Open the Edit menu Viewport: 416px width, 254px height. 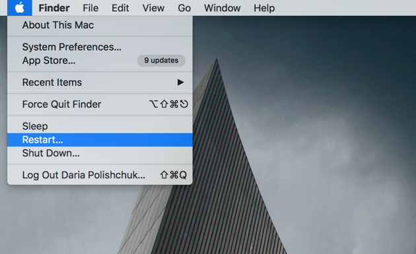pos(120,8)
